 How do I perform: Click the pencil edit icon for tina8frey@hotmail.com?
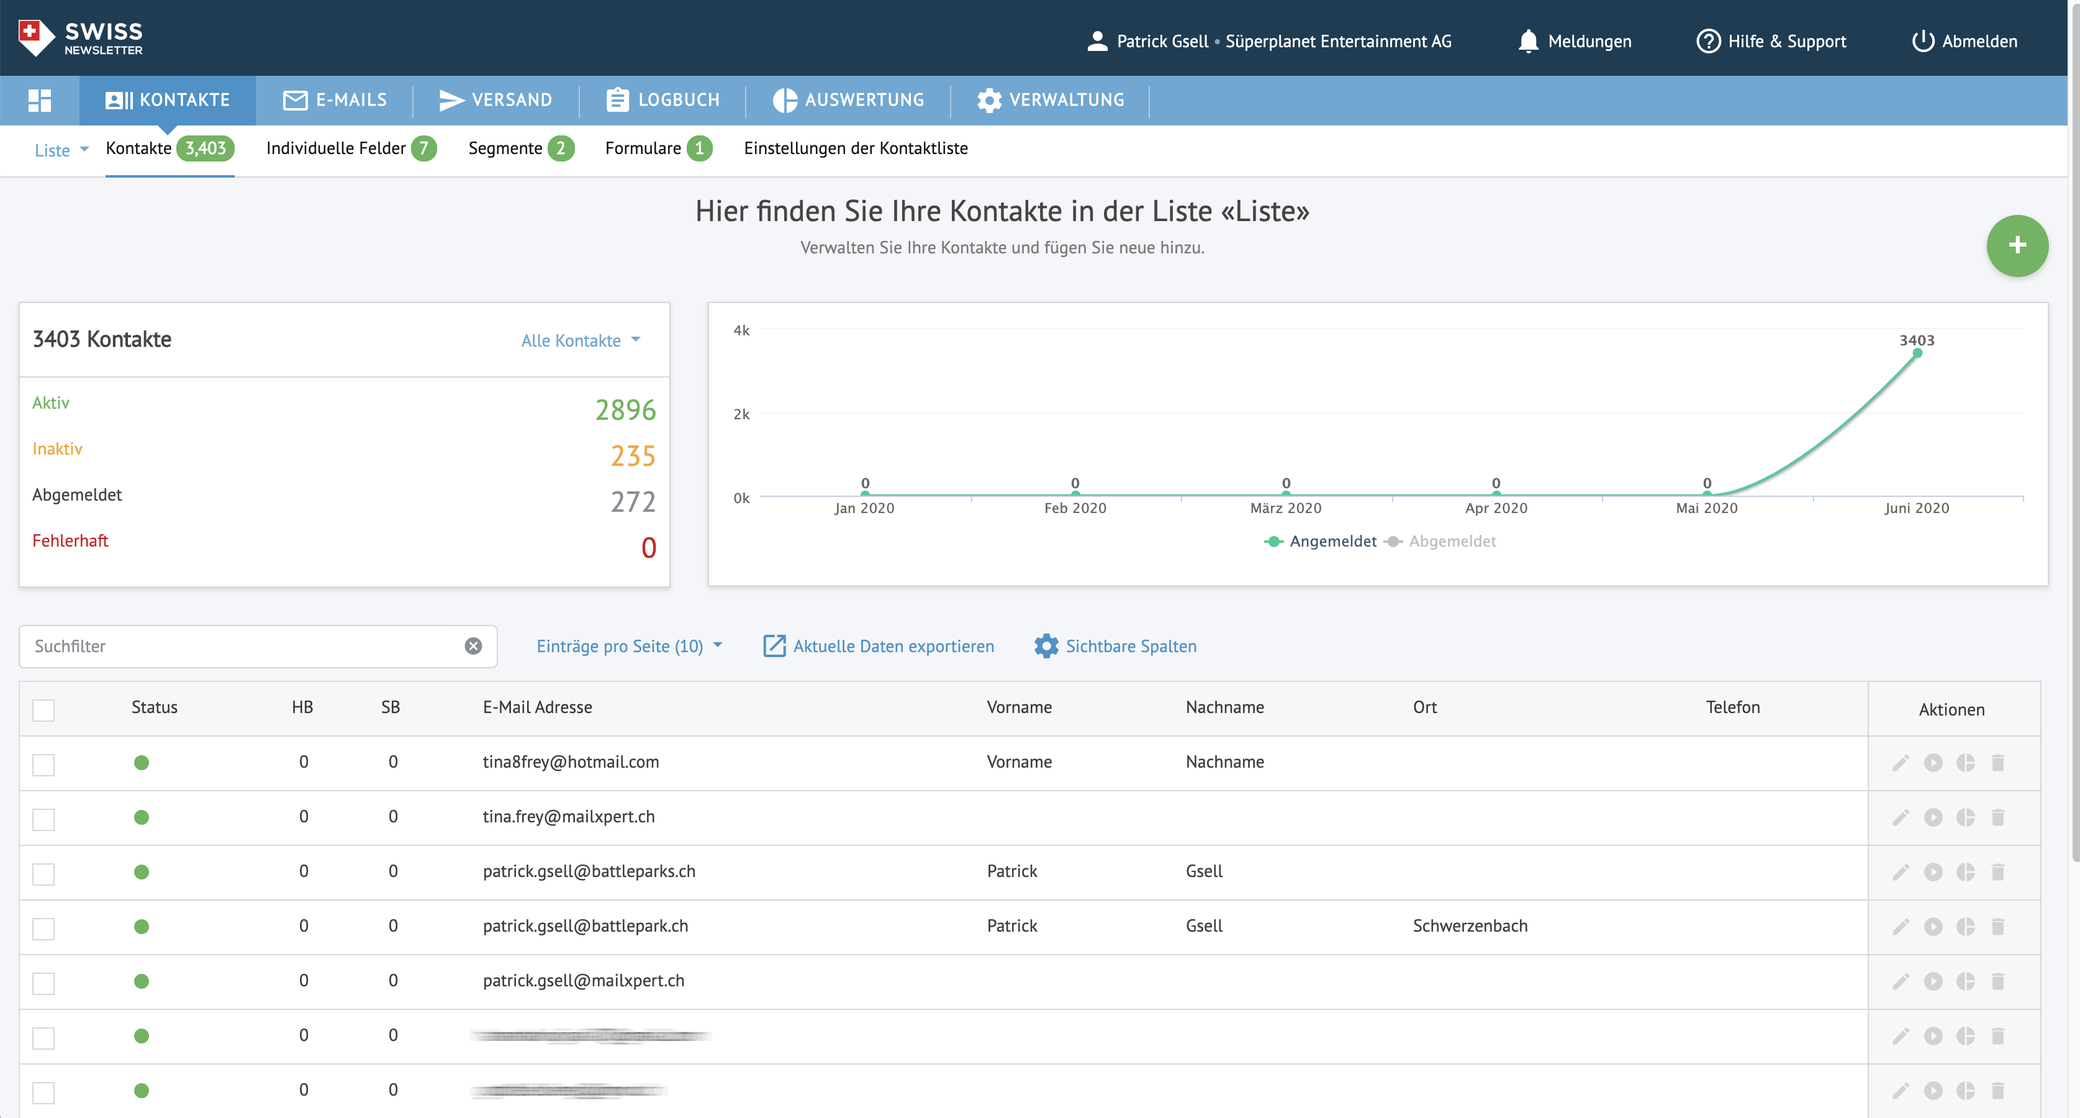click(1900, 763)
